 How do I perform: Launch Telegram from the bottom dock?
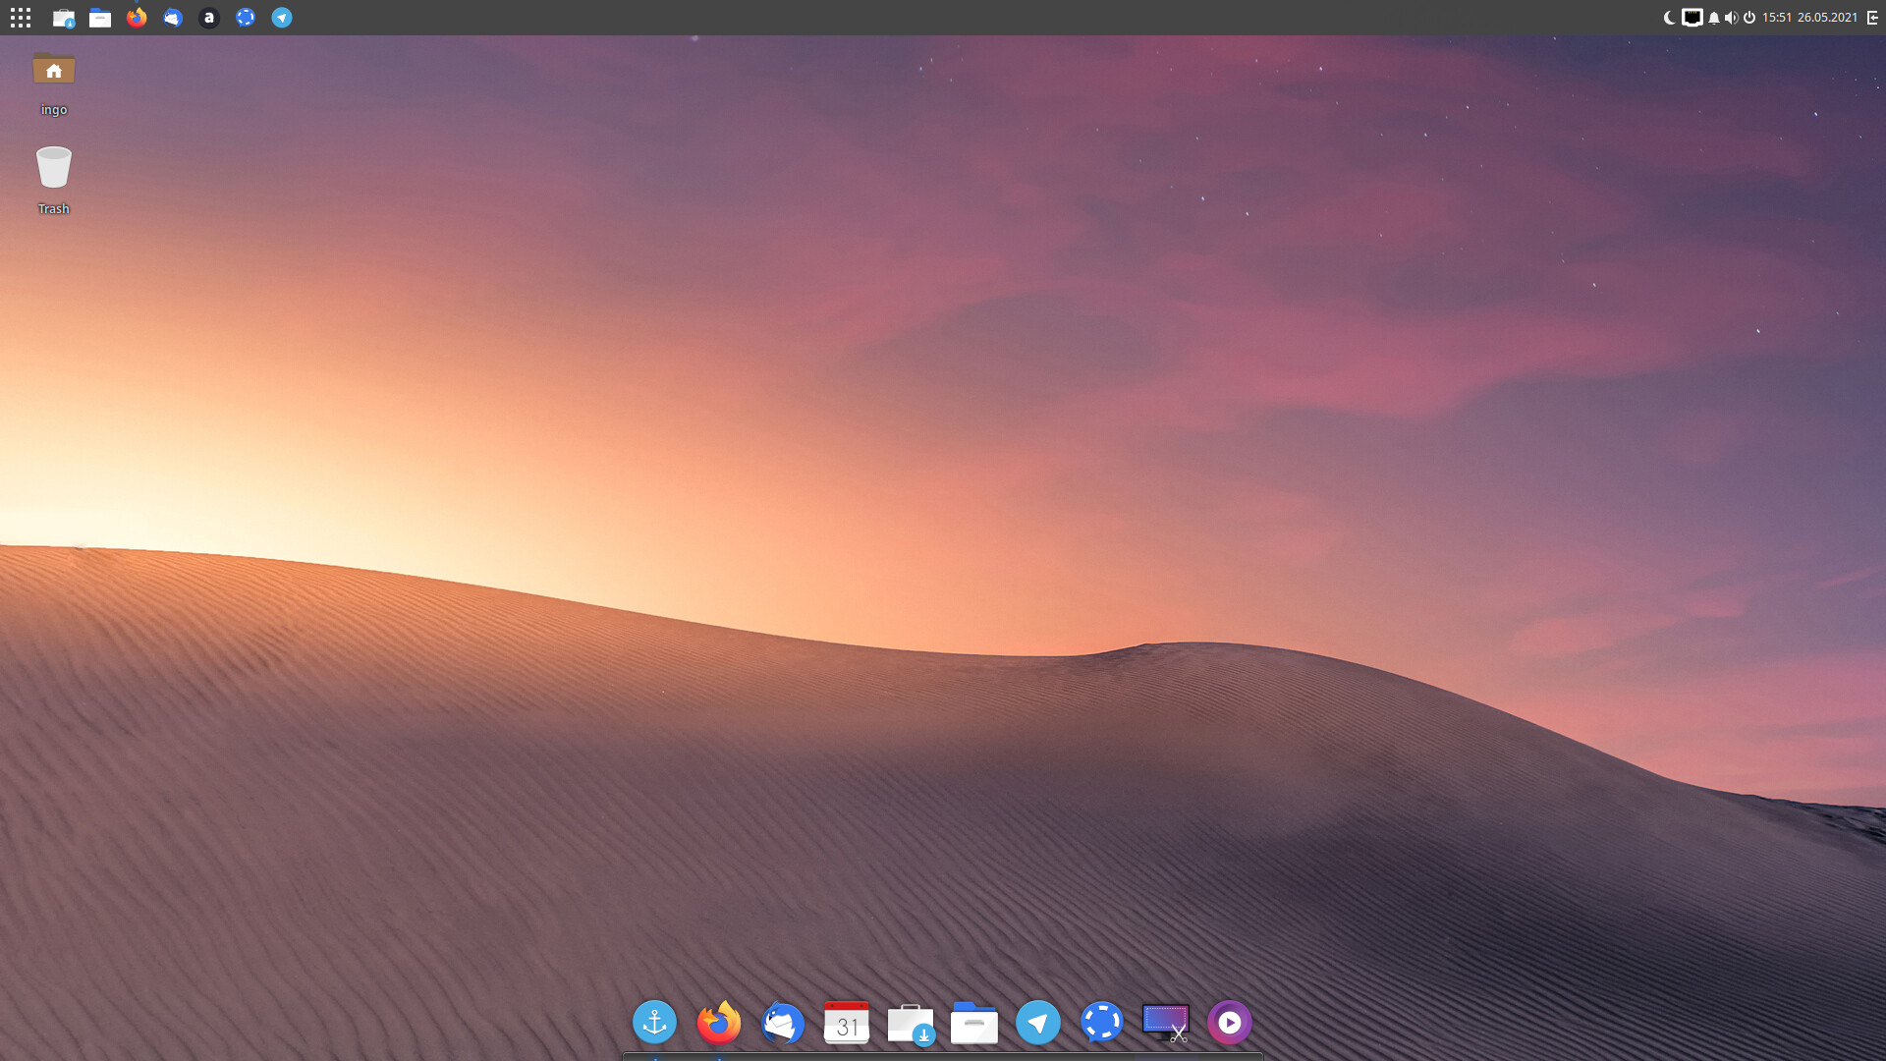1038,1023
